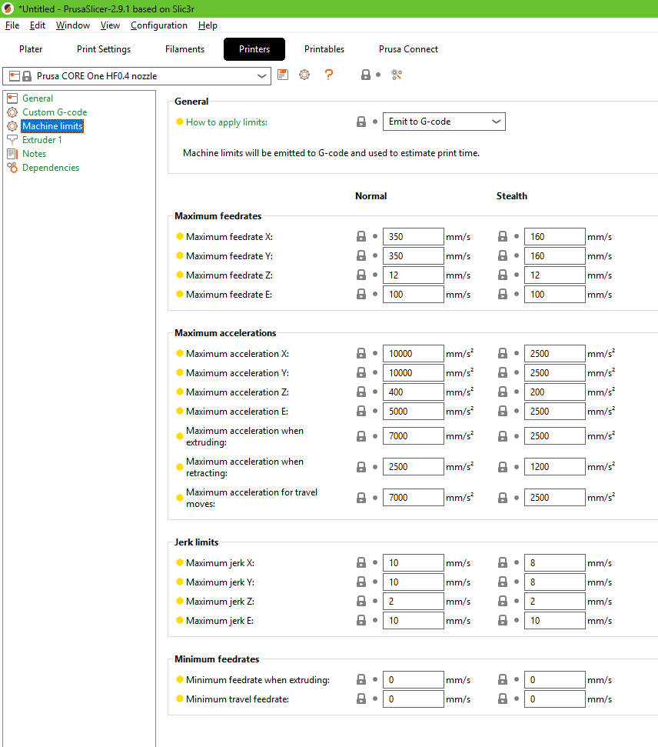Click the Normal Maximum acceleration E field
The height and width of the screenshot is (747, 658).
414,411
